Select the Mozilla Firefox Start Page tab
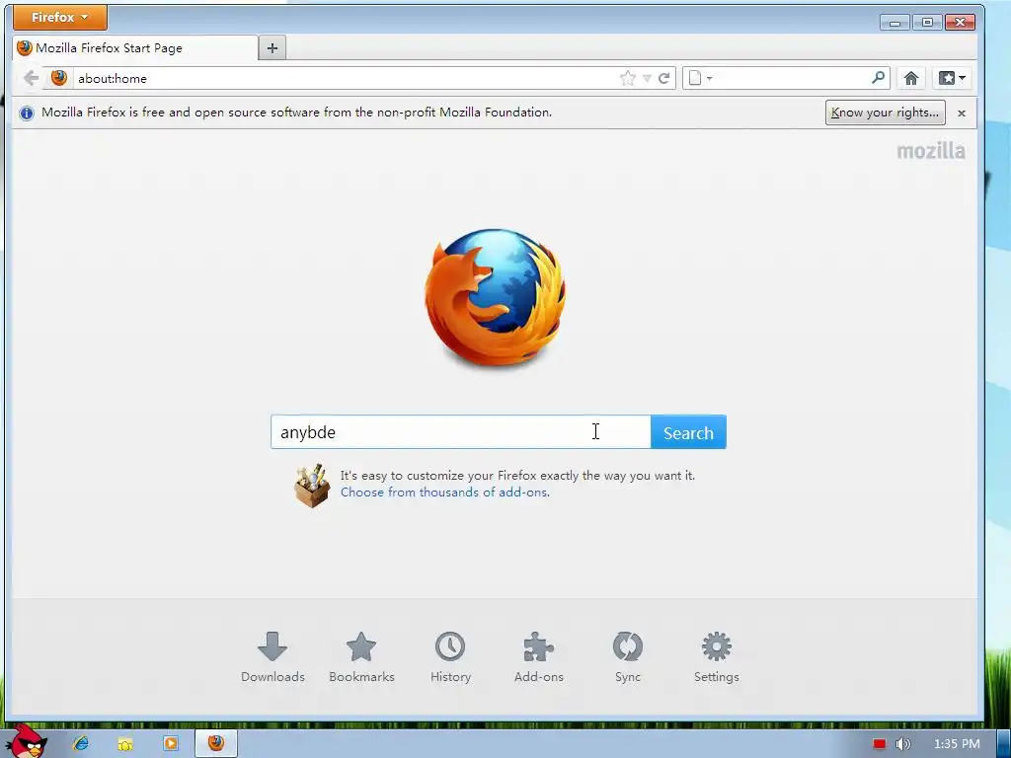Image resolution: width=1011 pixels, height=758 pixels. coord(135,47)
